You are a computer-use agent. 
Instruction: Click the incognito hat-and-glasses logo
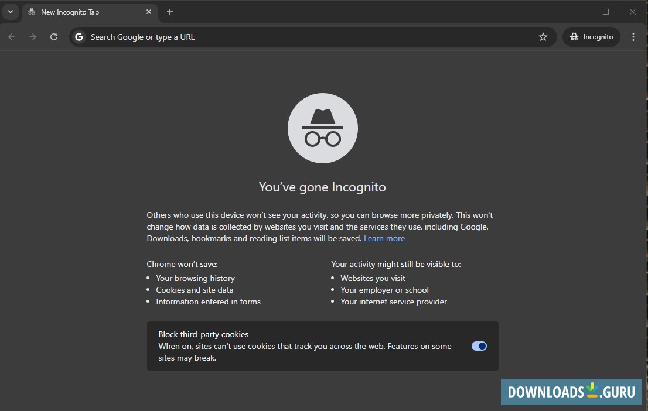point(322,128)
